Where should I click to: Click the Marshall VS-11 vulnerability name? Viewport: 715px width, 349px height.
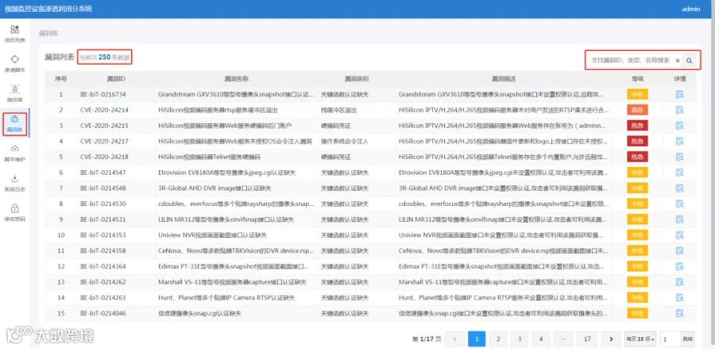(x=232, y=282)
